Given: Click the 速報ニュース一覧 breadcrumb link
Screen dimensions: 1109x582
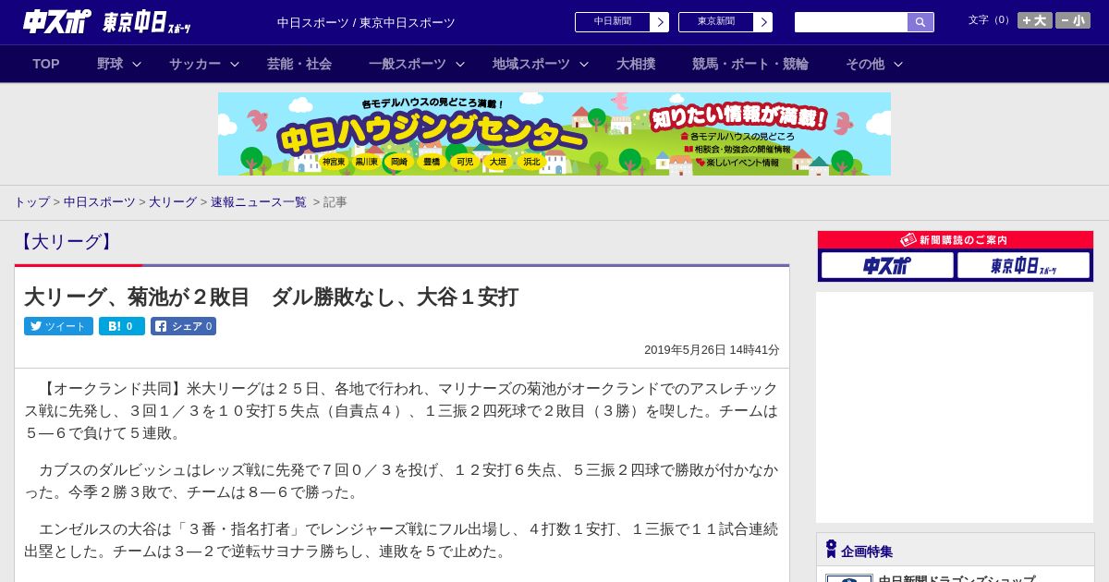Looking at the screenshot, I should click(259, 202).
